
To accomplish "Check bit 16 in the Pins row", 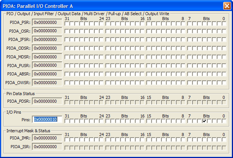I will coord(142,121).
